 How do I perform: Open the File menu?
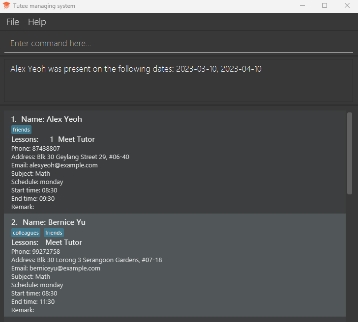[12, 22]
